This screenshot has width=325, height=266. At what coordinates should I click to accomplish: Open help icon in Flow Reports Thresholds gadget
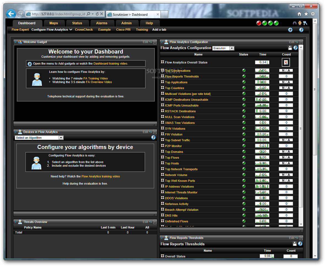(300, 244)
